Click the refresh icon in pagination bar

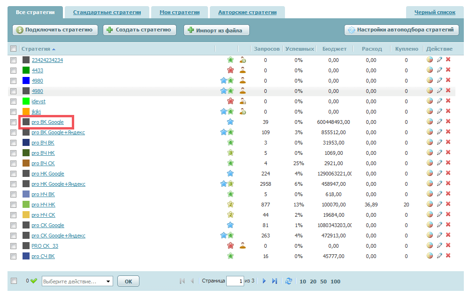click(x=289, y=281)
